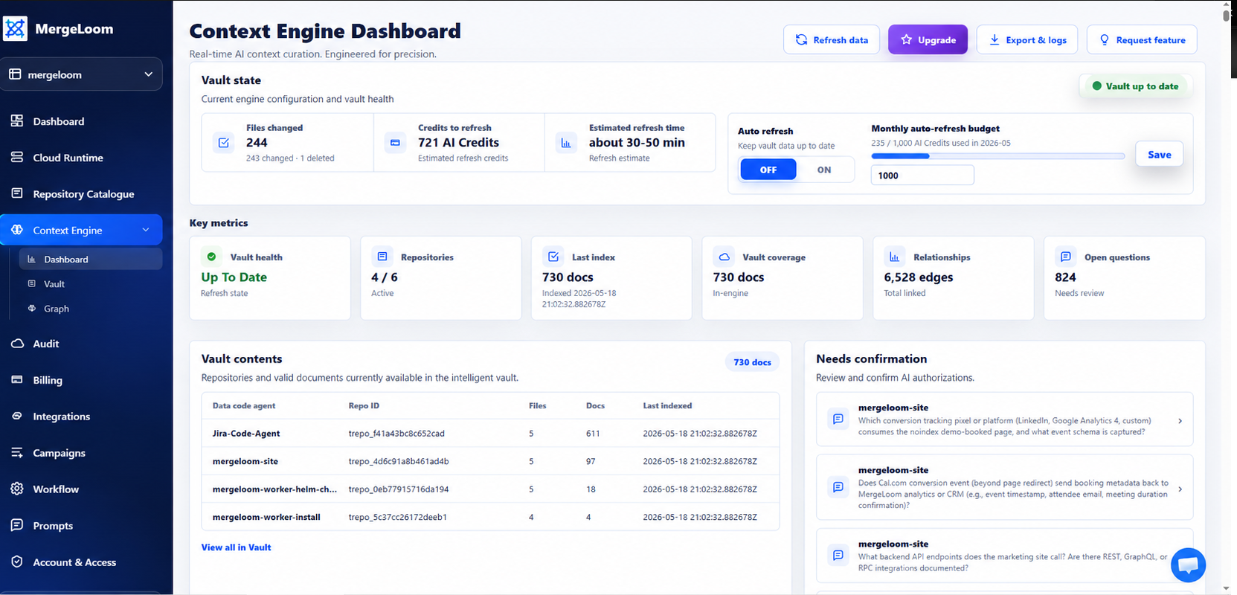
Task: Click the Prompts chat icon
Action: pyautogui.click(x=17, y=525)
